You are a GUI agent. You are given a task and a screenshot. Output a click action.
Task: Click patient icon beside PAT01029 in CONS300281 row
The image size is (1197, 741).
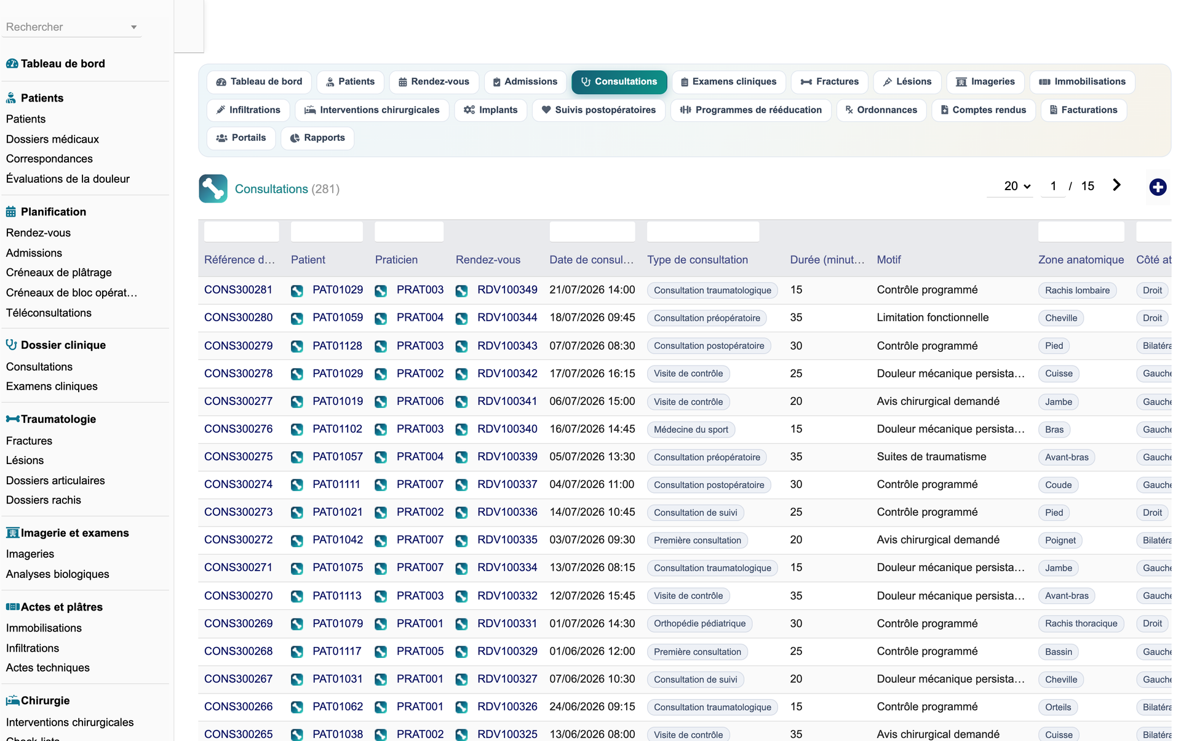click(297, 290)
